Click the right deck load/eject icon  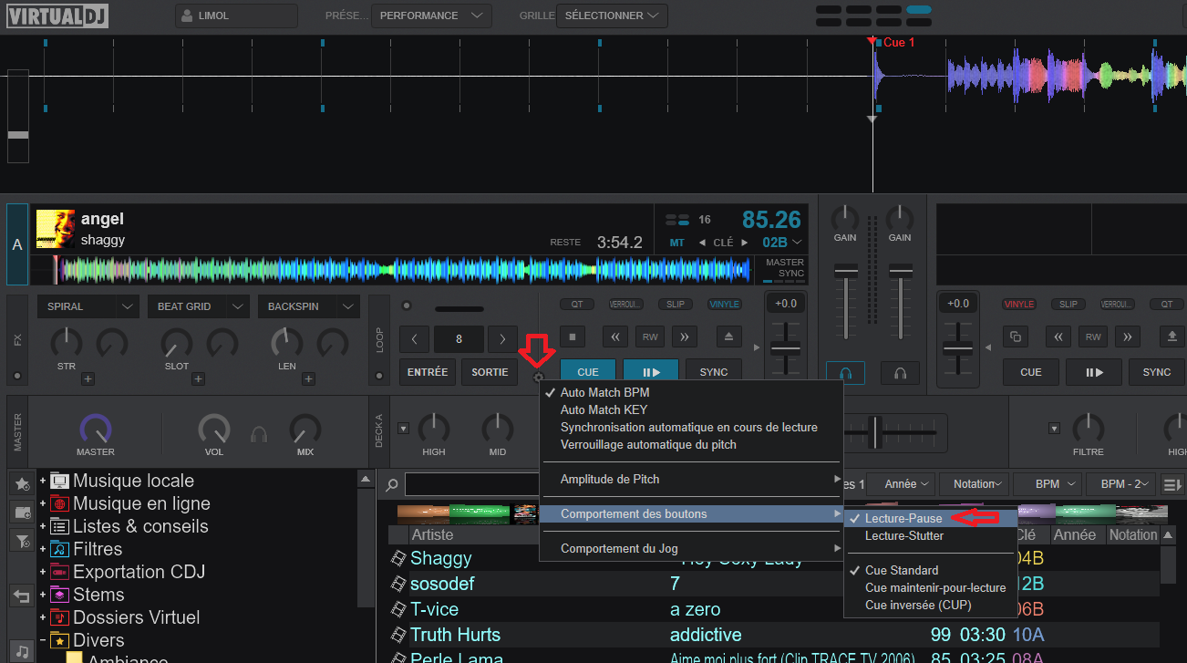click(1172, 337)
